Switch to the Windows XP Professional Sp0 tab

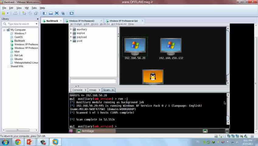pos(124,21)
